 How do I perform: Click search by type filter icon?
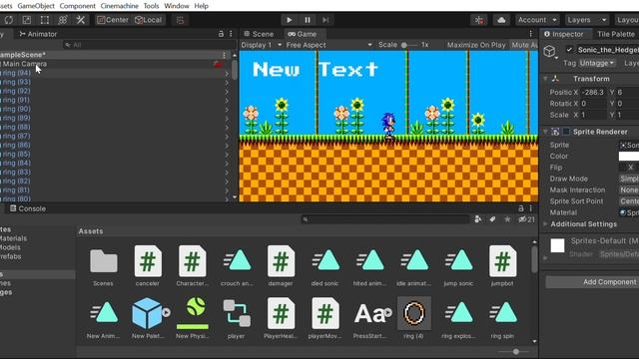point(478,219)
